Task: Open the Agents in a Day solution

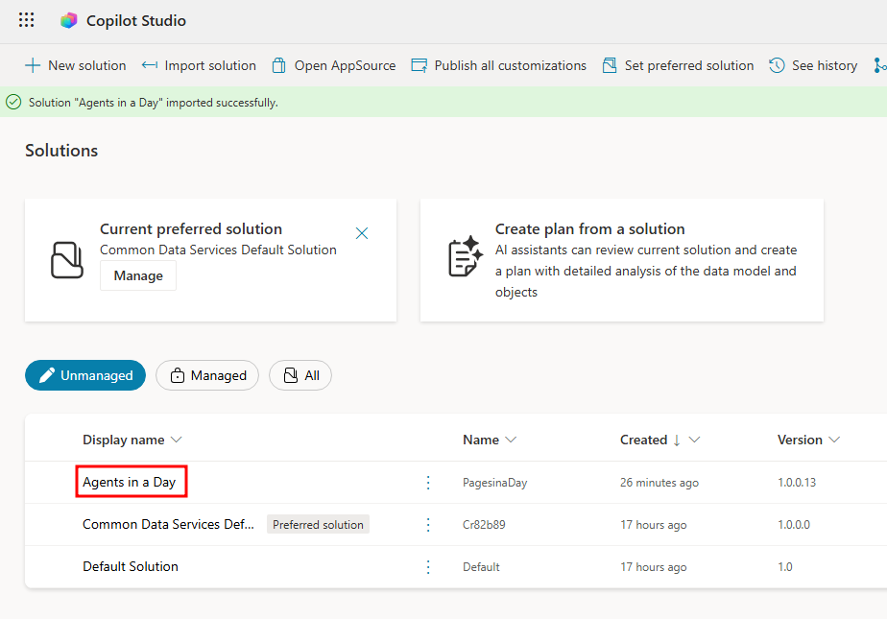Action: 130,482
